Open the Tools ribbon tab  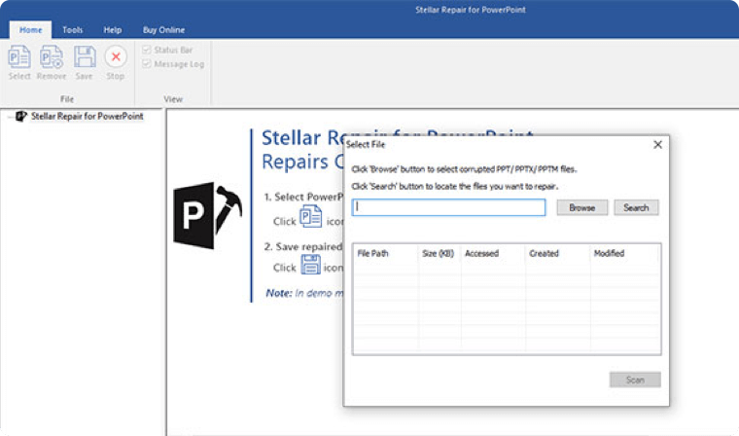coord(73,30)
